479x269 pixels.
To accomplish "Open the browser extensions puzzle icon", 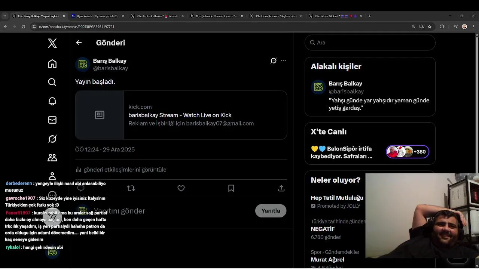I will pos(442,27).
